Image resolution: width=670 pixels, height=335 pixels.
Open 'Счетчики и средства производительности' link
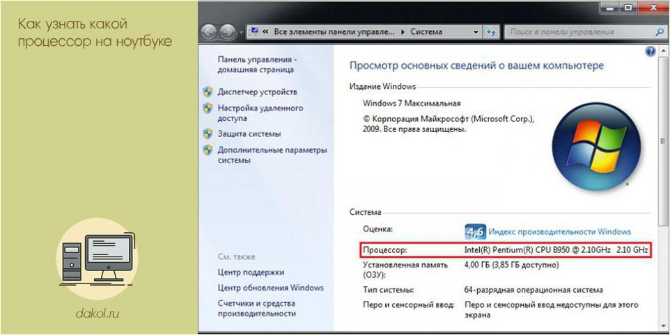pos(257,308)
